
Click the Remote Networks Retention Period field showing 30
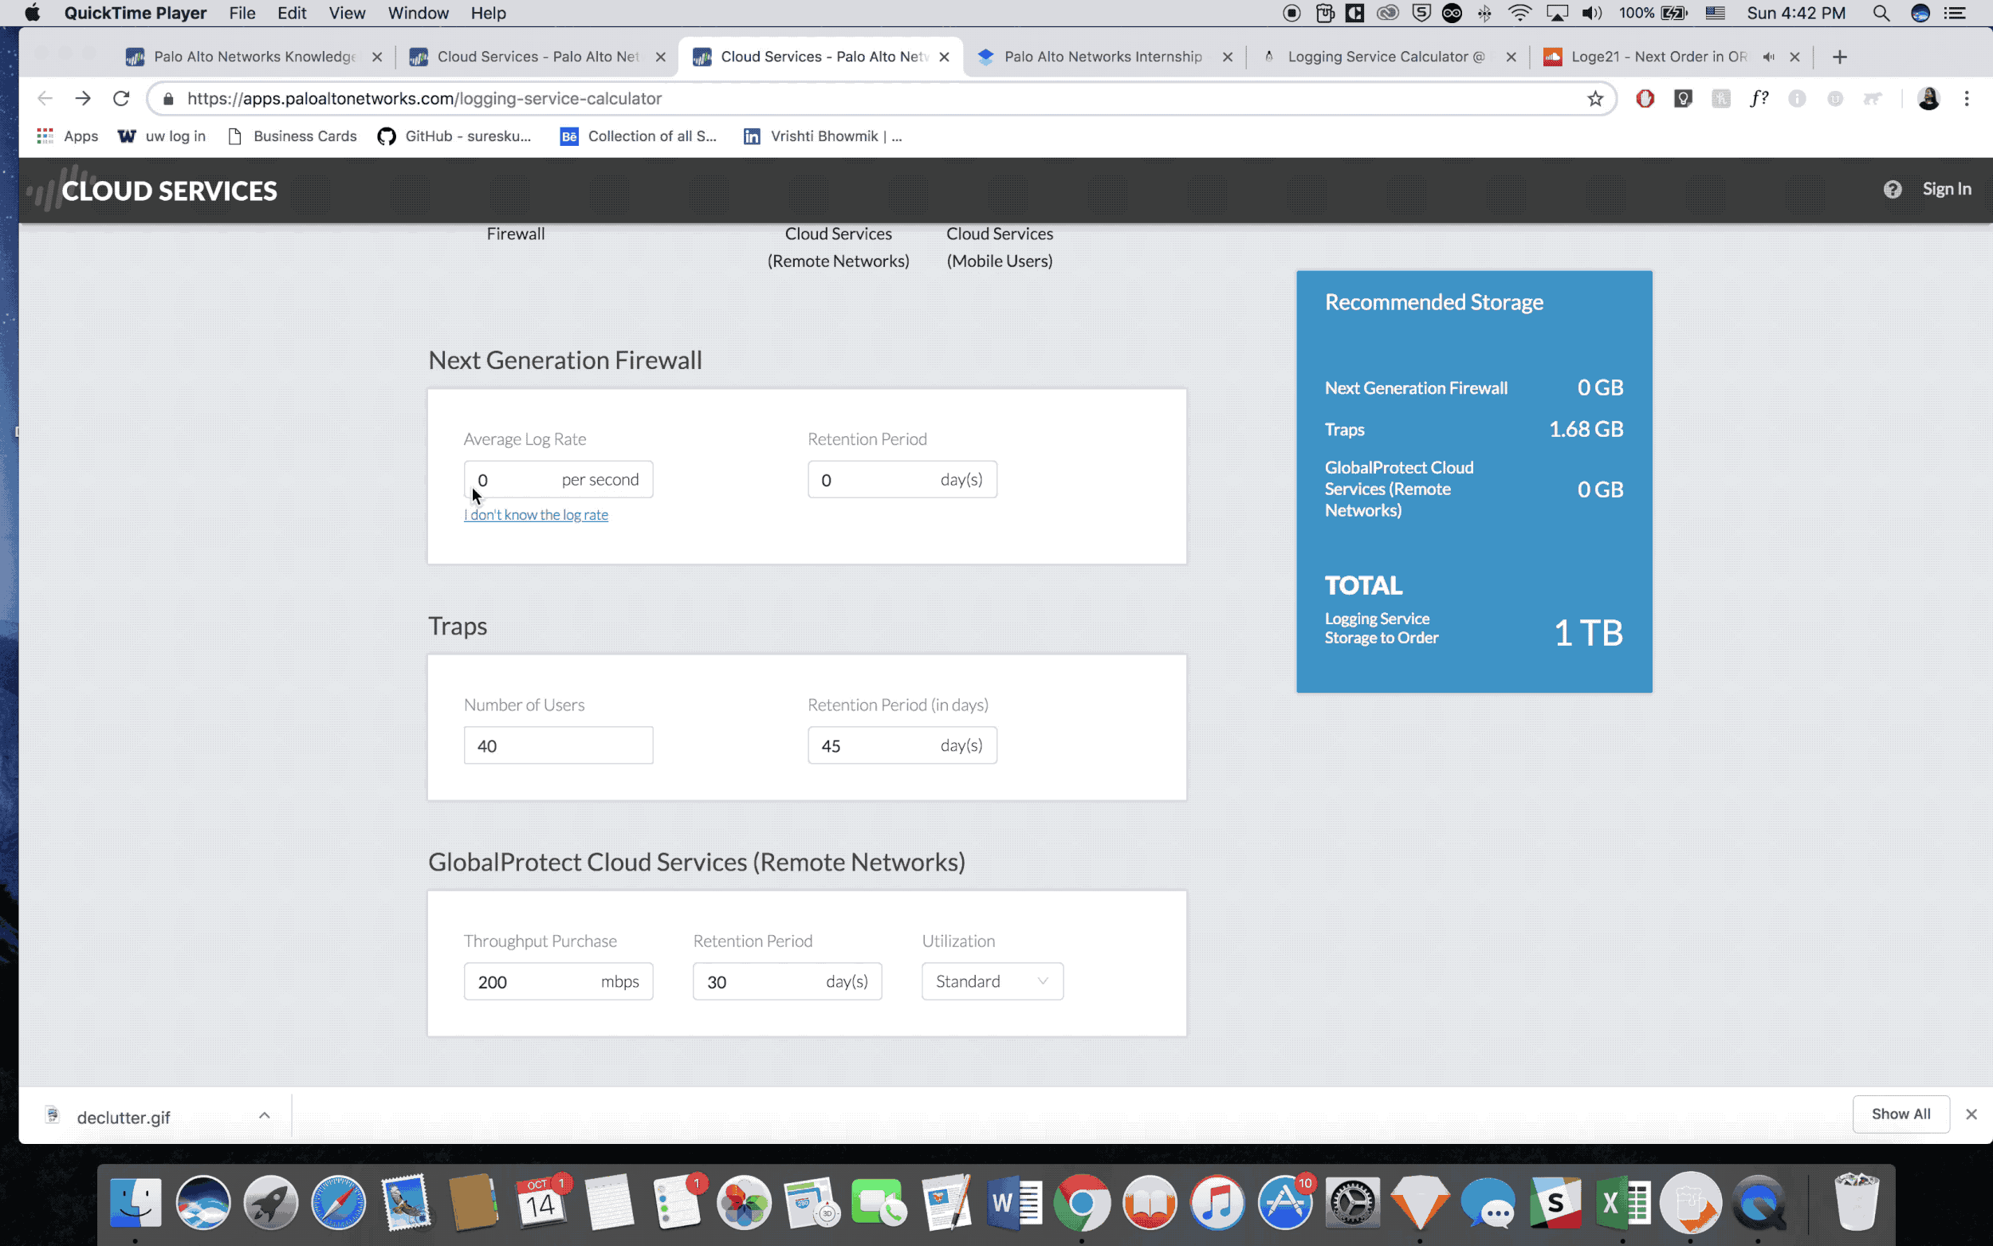tap(787, 981)
